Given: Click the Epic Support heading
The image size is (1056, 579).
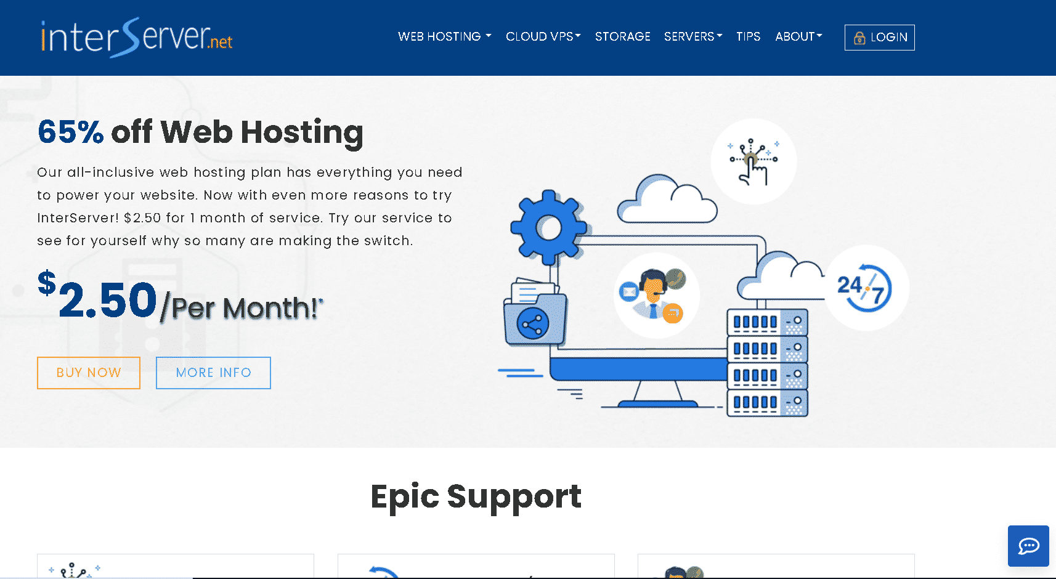Looking at the screenshot, I should point(476,496).
